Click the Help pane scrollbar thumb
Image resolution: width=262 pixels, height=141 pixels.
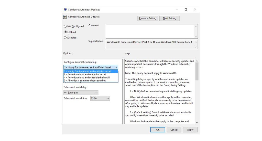tap(197, 72)
